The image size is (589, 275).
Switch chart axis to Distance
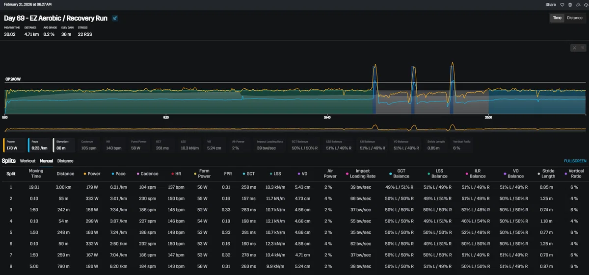[575, 18]
